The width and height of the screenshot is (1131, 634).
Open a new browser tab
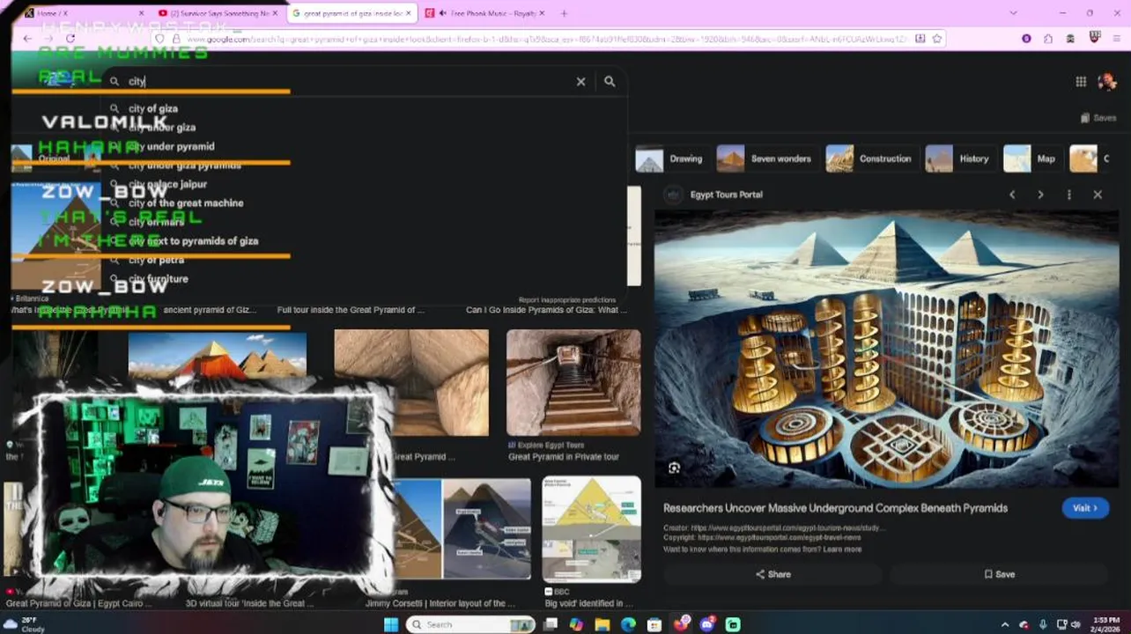(x=564, y=13)
